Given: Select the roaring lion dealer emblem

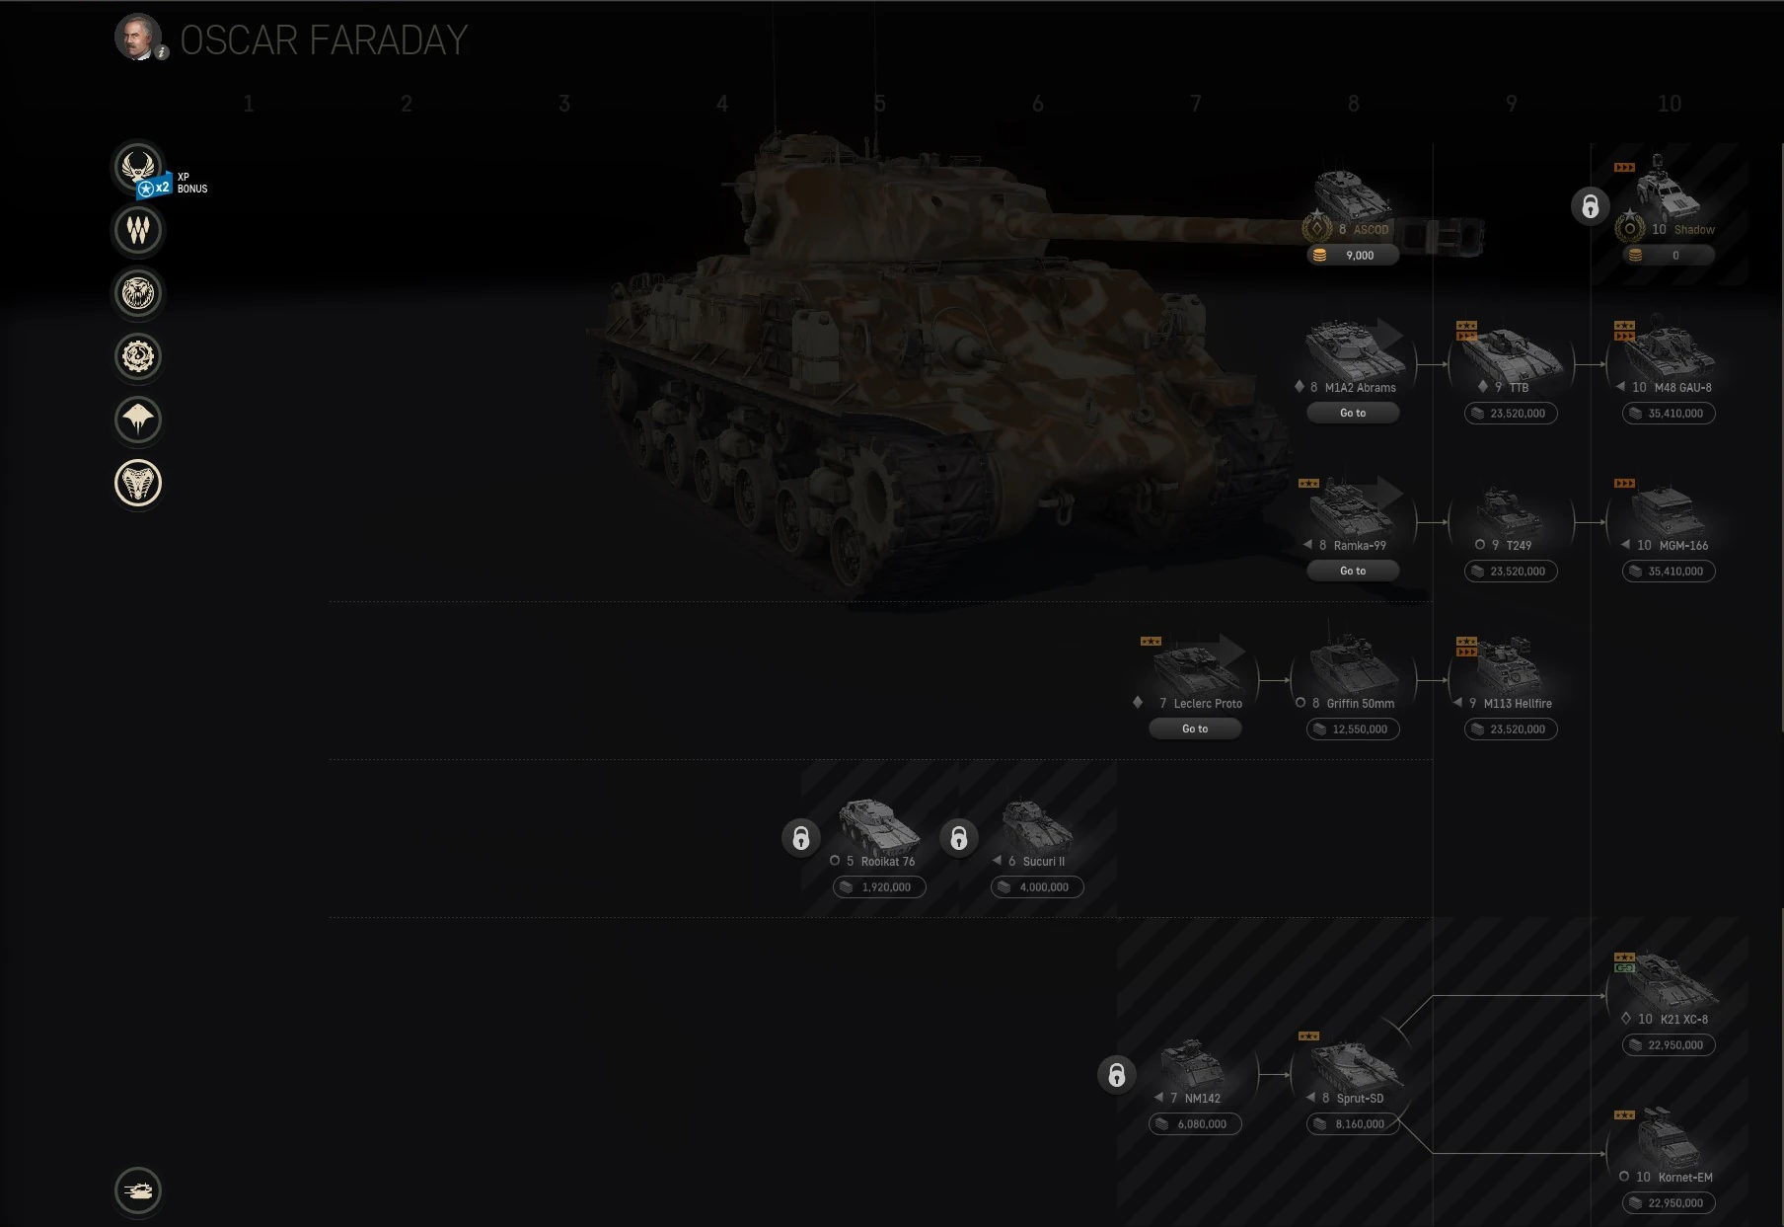Looking at the screenshot, I should [x=138, y=293].
